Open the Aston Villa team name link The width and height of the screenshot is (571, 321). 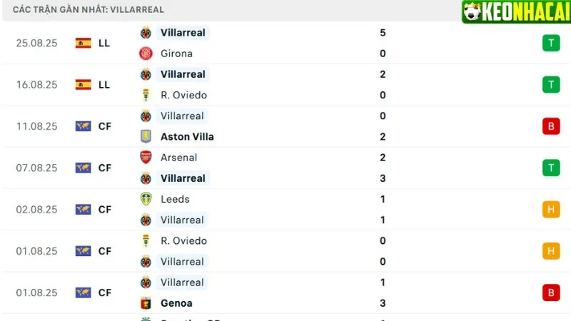(x=187, y=136)
